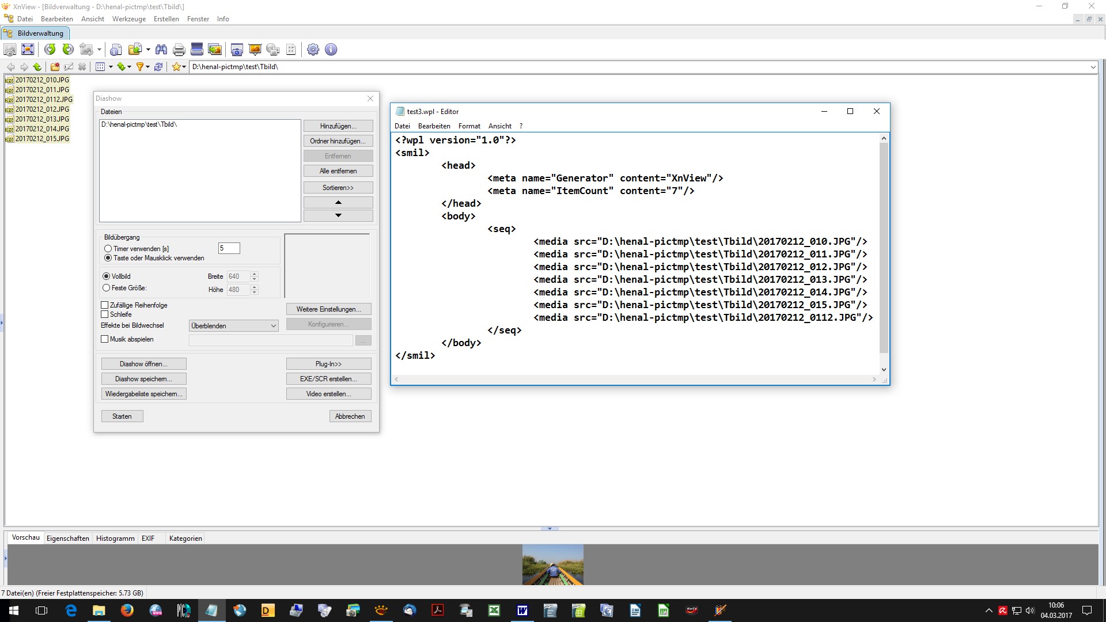
Task: Click the rotate left icon
Action: [50, 50]
